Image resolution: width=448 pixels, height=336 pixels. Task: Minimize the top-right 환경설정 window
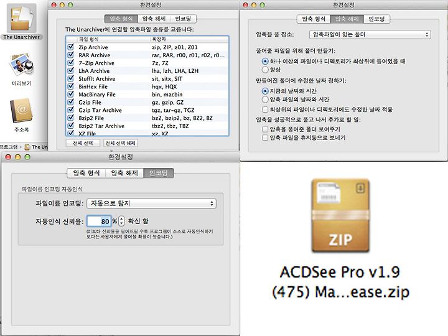pos(254,5)
